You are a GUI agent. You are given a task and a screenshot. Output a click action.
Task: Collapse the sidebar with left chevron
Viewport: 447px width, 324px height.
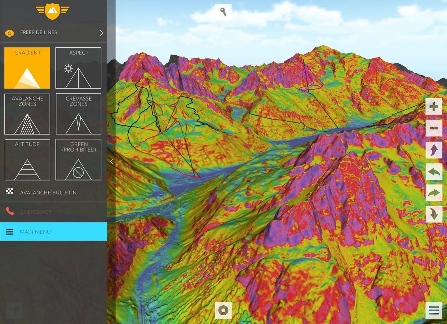click(111, 161)
